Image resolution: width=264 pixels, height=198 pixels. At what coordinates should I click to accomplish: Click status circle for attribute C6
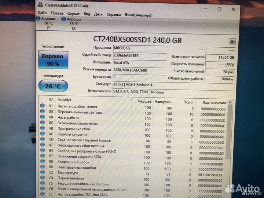(43, 189)
